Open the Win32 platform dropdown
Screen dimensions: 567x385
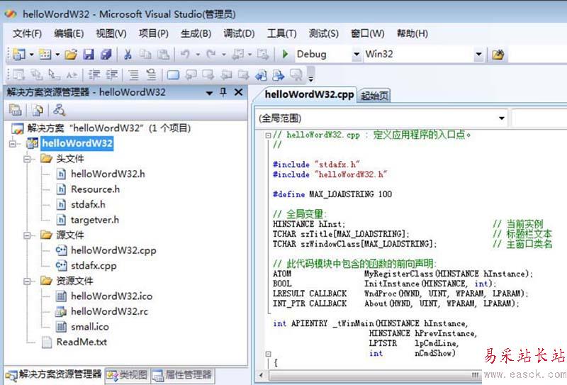pyautogui.click(x=479, y=55)
